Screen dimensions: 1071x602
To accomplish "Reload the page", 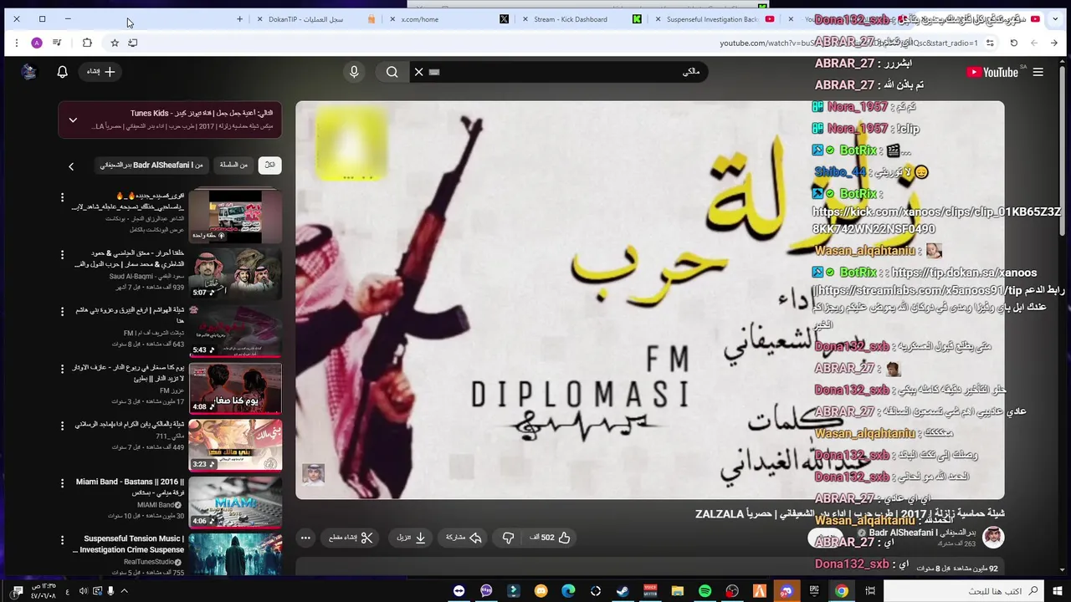I will [x=1013, y=43].
